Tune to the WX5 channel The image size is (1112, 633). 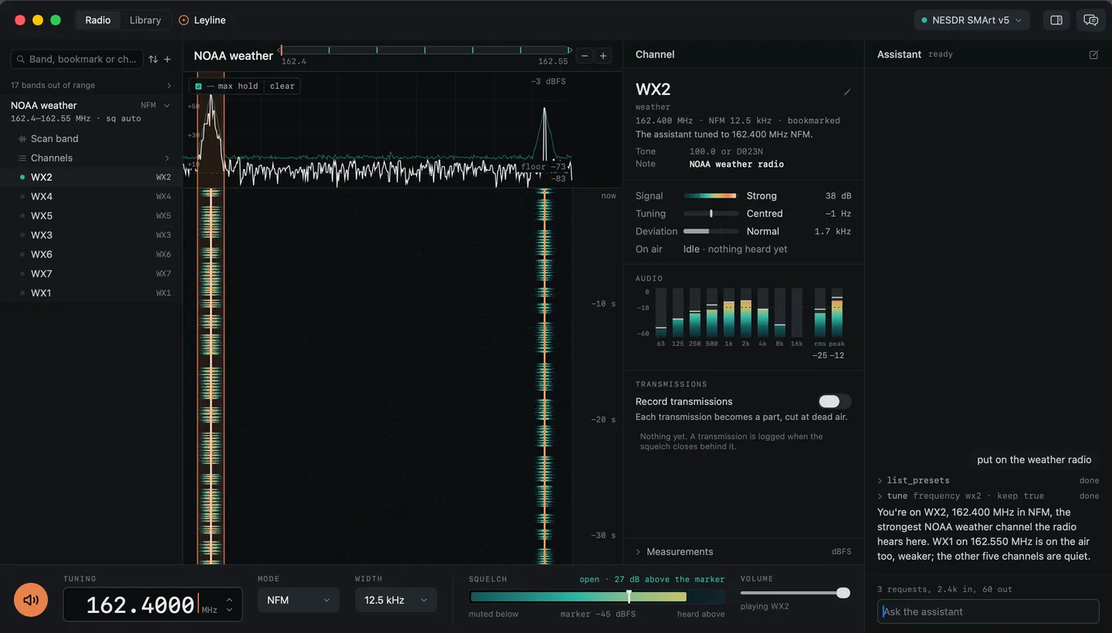click(91, 216)
